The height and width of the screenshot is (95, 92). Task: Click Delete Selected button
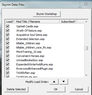click(16, 89)
